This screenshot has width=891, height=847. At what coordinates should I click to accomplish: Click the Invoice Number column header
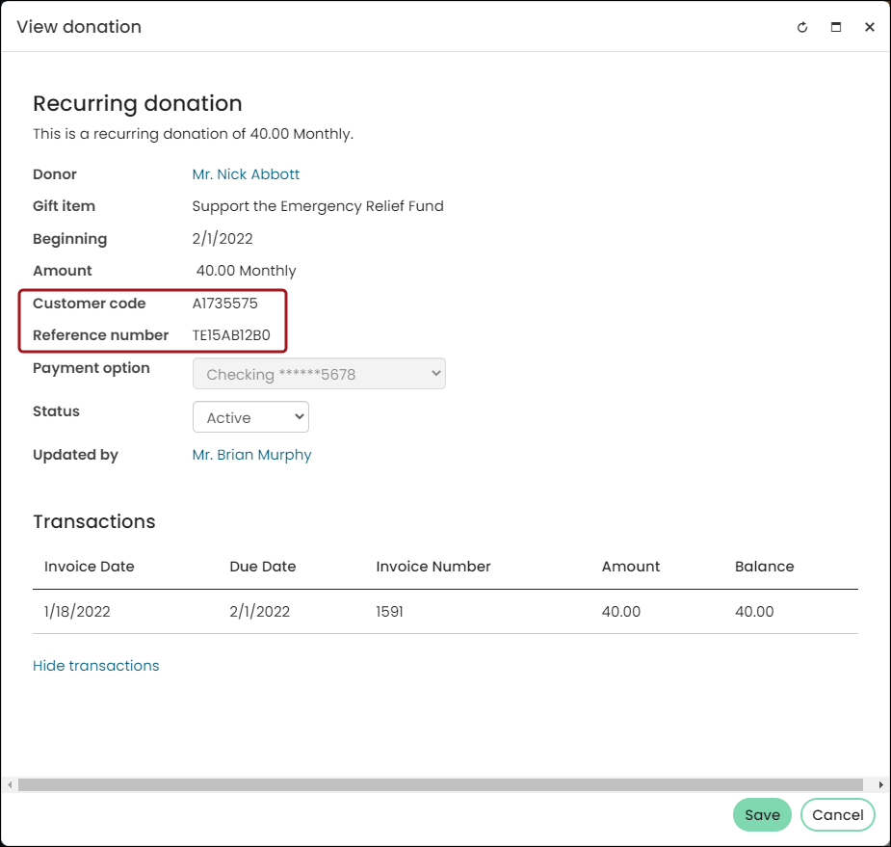(433, 567)
